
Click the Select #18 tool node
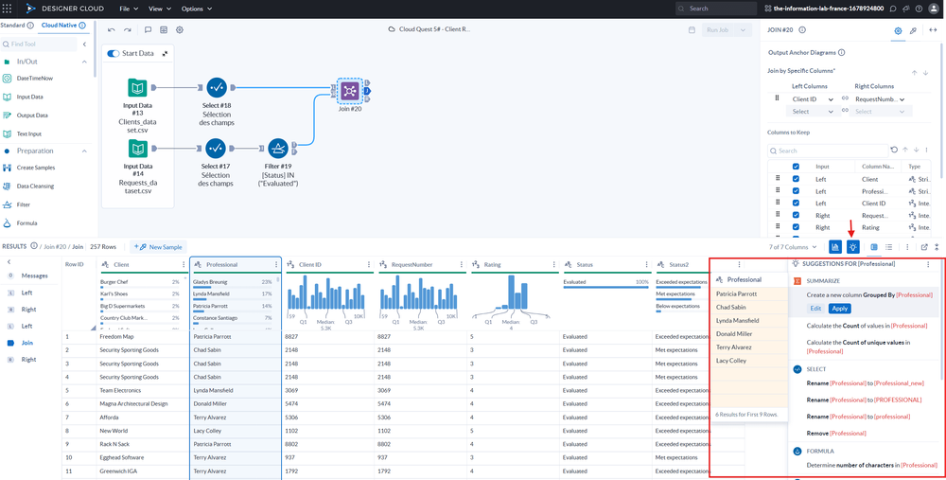tap(217, 91)
